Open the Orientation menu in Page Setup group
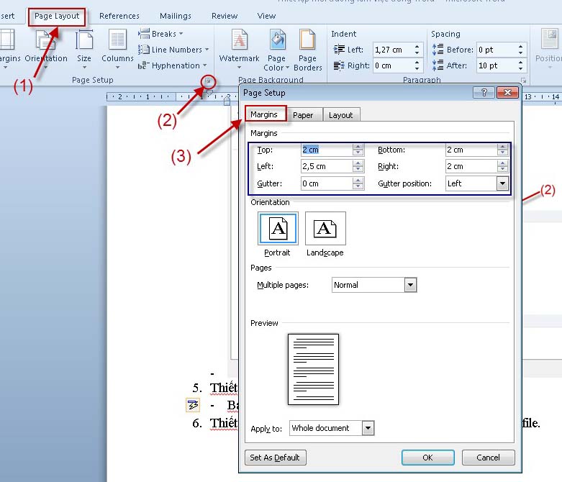This screenshot has width=562, height=482. click(x=46, y=50)
